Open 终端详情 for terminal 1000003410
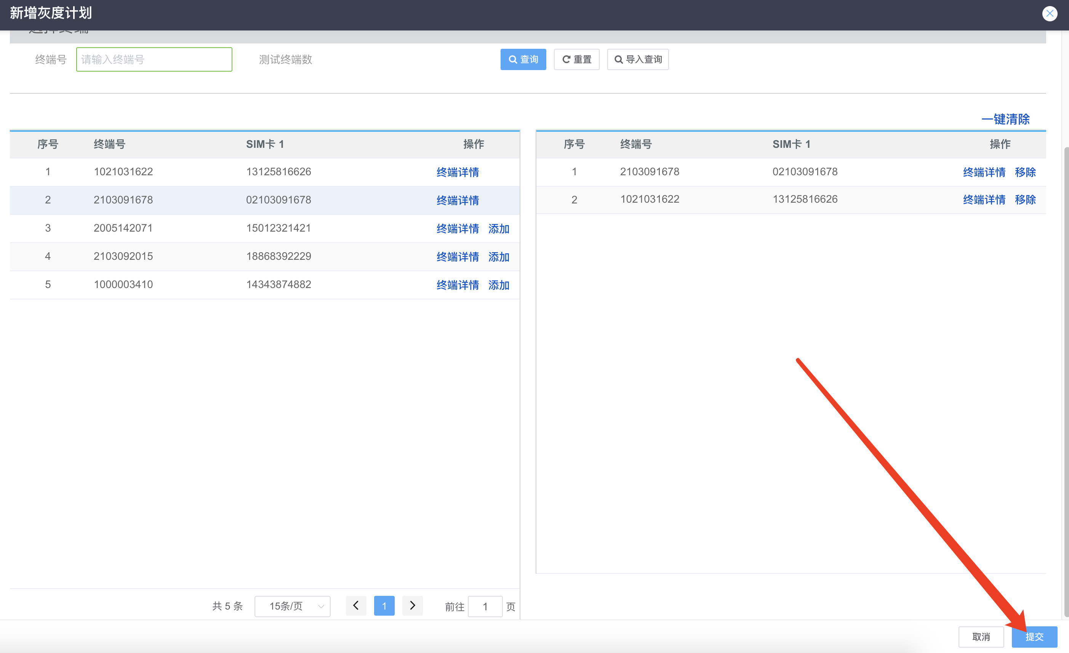The height and width of the screenshot is (653, 1069). pos(457,285)
